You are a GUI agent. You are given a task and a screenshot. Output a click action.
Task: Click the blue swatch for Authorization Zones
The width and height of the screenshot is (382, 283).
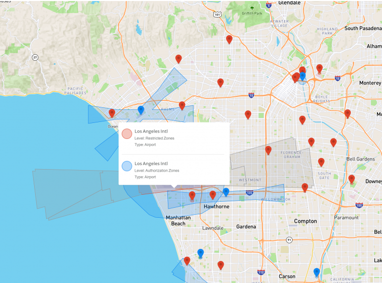coord(127,166)
